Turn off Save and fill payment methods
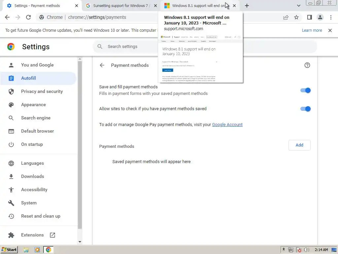 tap(305, 90)
